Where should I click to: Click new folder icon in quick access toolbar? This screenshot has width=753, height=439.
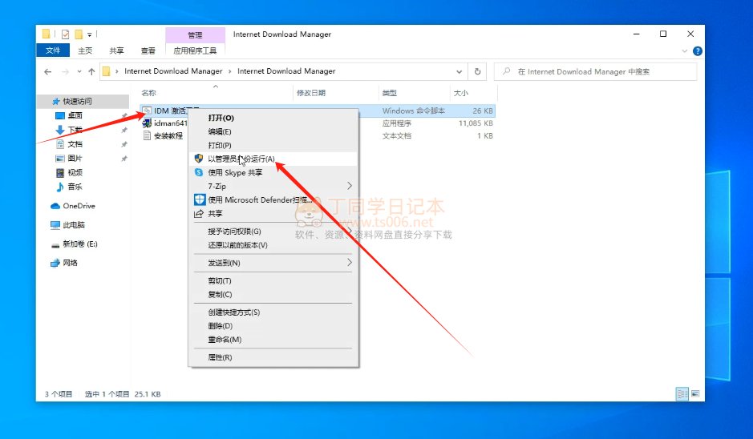coord(79,34)
